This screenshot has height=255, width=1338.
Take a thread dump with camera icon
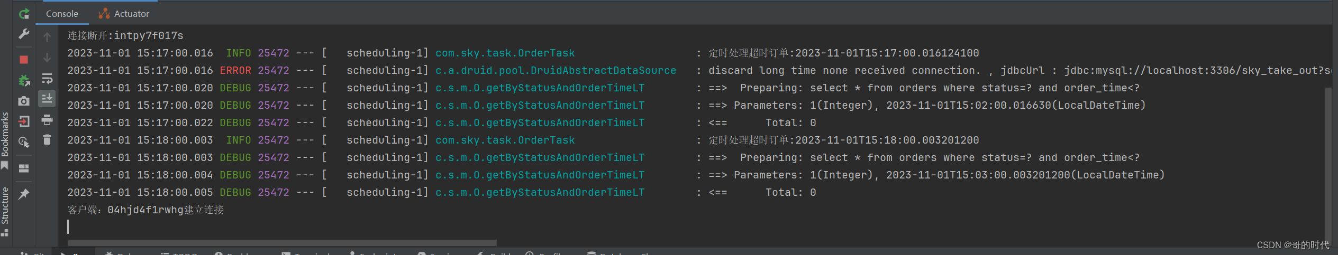24,101
